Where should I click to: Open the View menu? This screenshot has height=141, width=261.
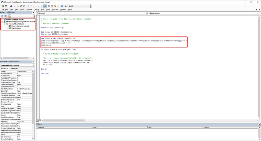tap(16, 10)
